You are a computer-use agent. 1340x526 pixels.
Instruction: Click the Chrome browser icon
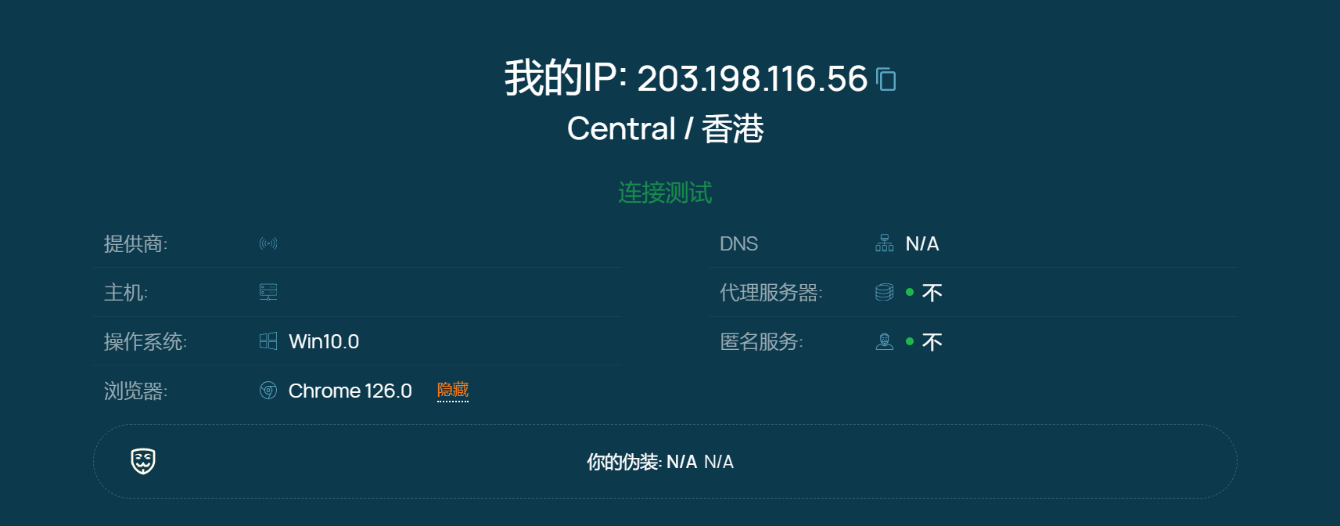click(x=268, y=390)
